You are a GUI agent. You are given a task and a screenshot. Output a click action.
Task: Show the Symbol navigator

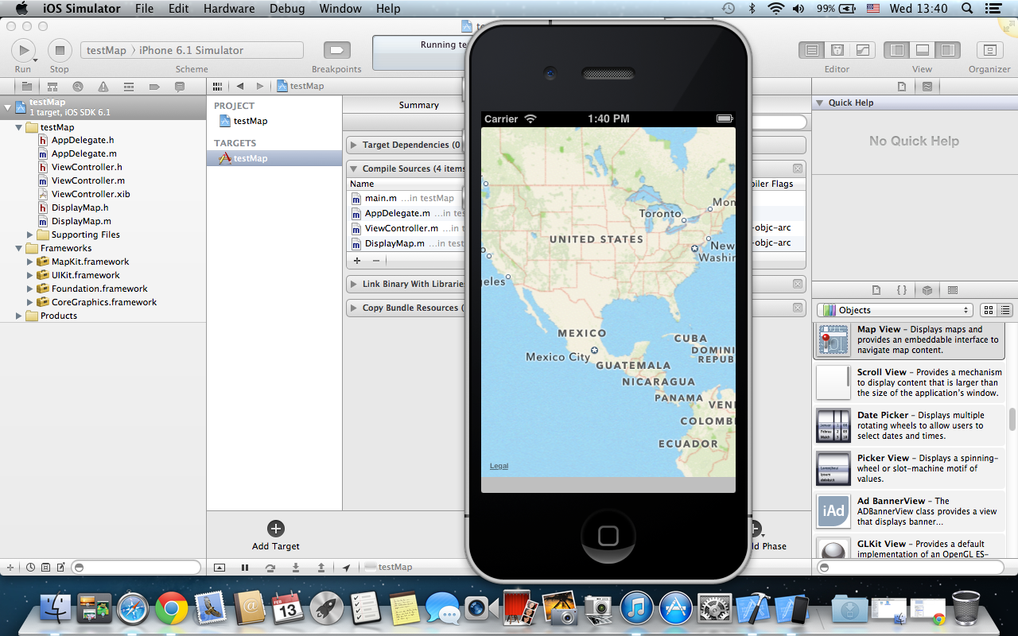(x=52, y=87)
